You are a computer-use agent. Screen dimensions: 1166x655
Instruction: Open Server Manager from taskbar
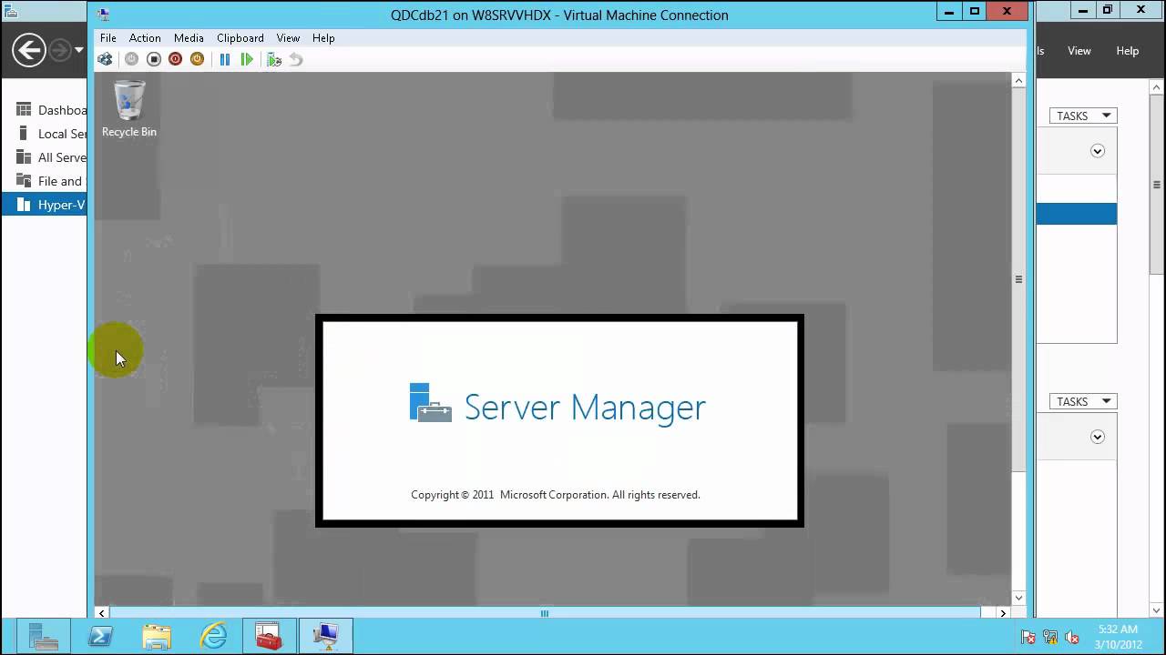point(43,637)
